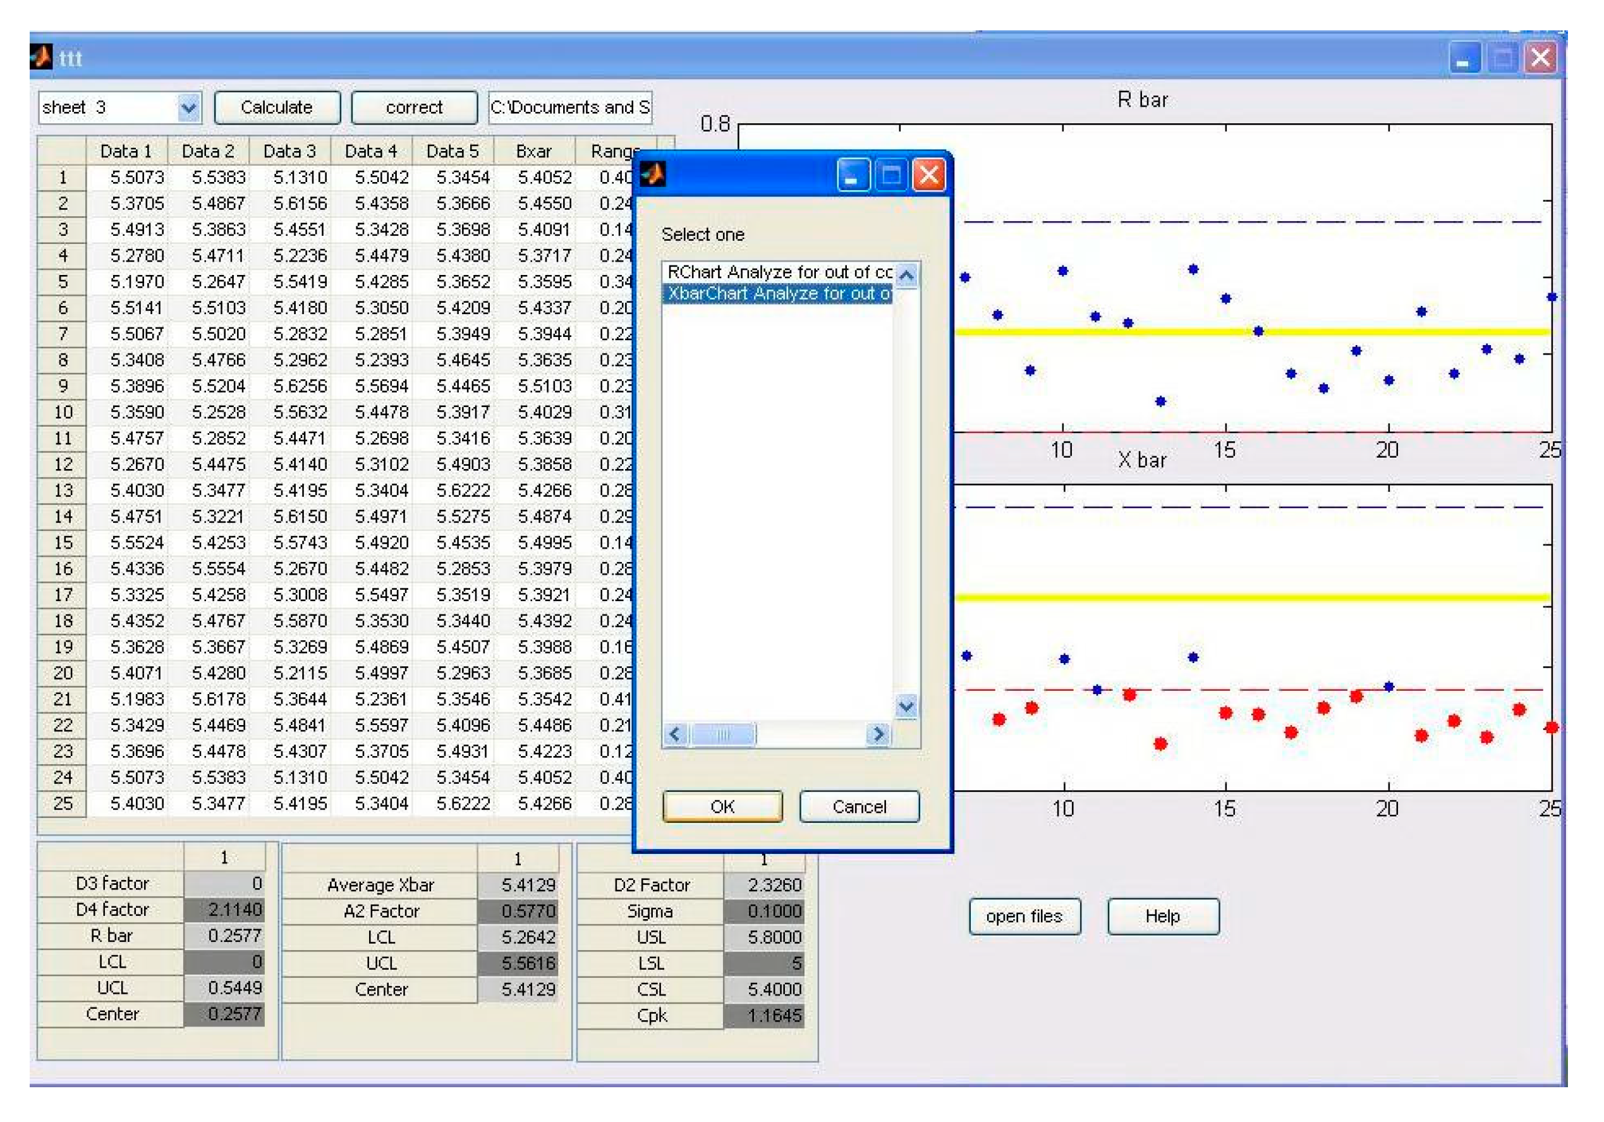This screenshot has width=1604, height=1122.
Task: Click the open files button
Action: click(x=1024, y=916)
